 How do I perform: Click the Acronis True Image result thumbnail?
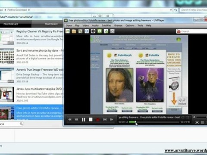tap(7, 75)
